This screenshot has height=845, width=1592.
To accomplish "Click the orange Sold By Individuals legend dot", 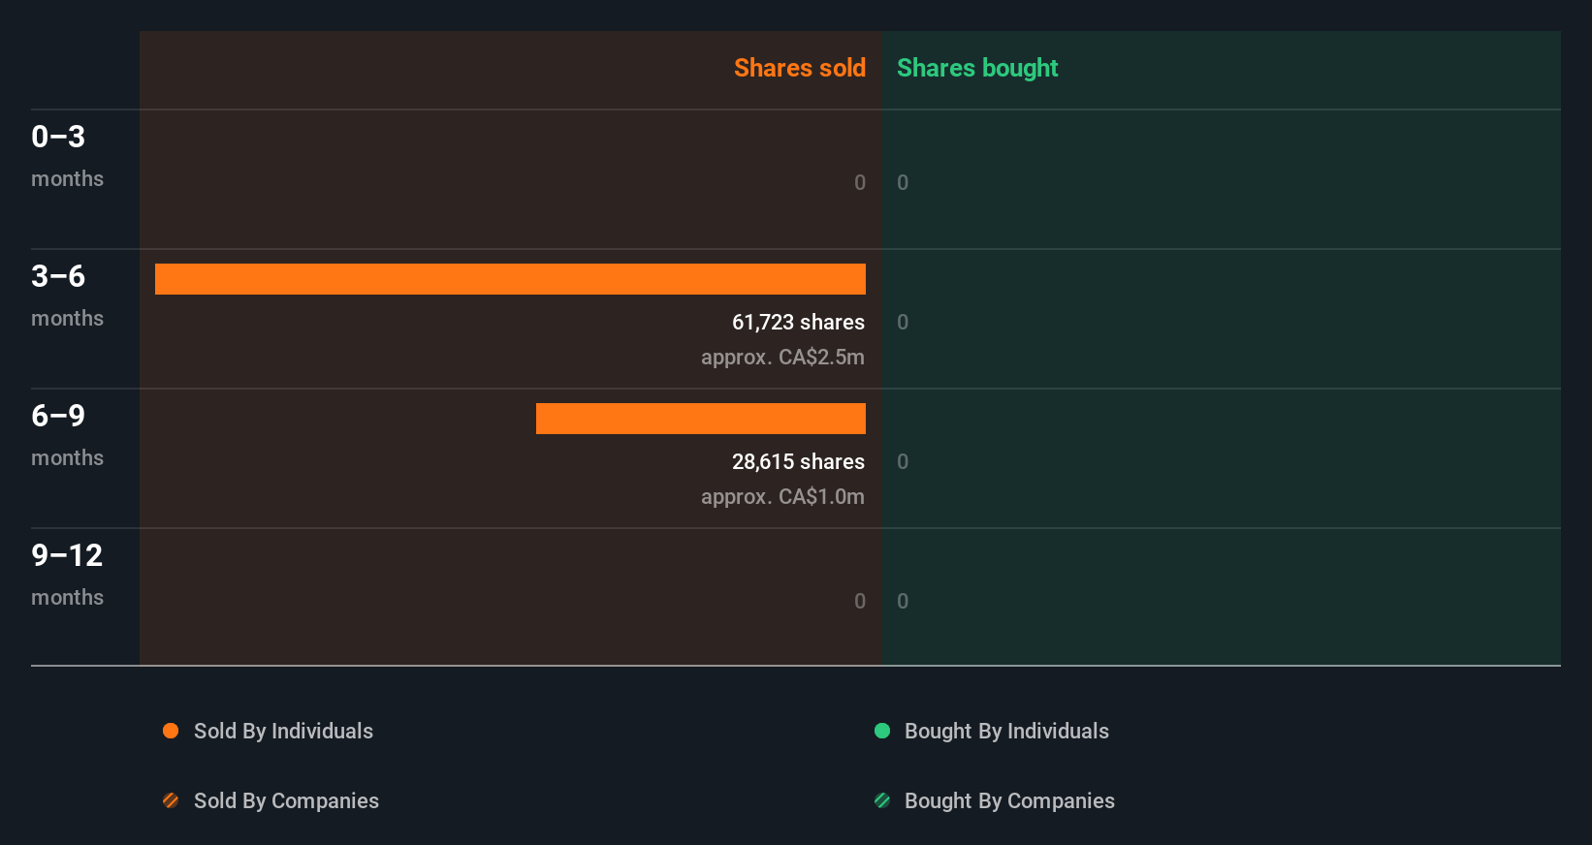I will click(171, 731).
